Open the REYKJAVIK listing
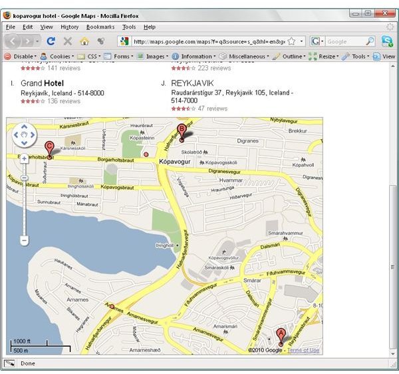 192,83
